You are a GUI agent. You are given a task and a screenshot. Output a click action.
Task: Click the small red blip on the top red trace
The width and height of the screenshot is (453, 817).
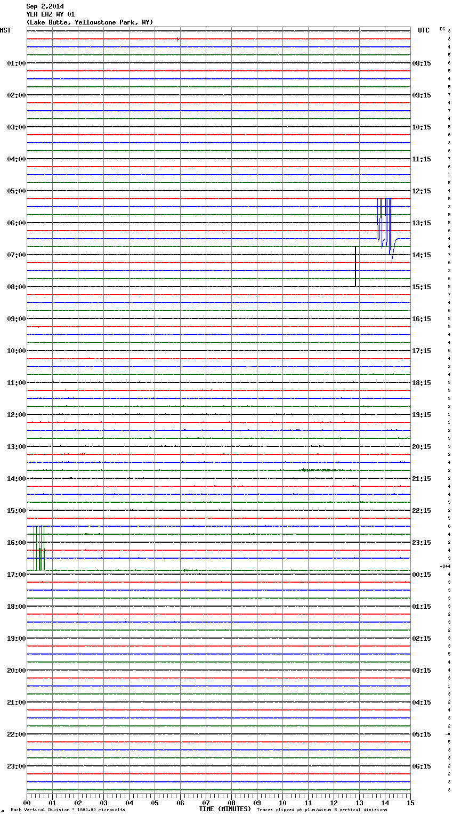(178, 39)
